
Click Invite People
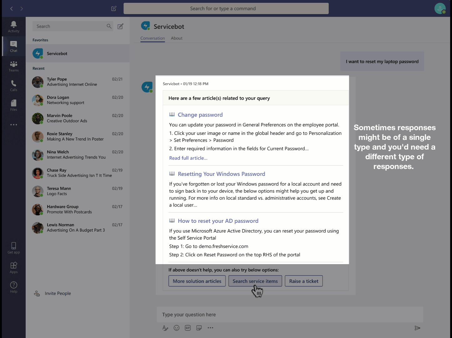tap(58, 293)
